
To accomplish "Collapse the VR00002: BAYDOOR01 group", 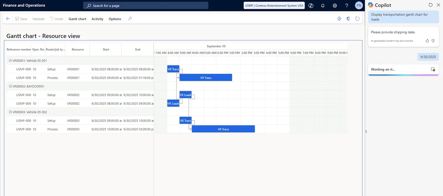I will tap(11, 86).
